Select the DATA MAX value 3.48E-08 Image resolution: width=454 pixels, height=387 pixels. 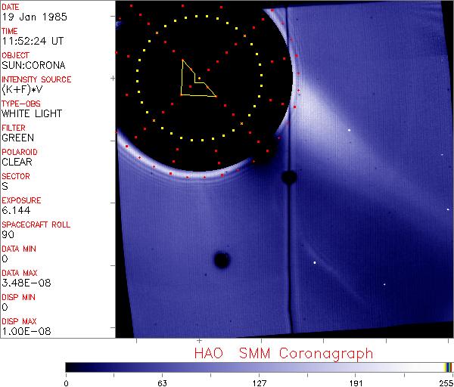(23, 283)
